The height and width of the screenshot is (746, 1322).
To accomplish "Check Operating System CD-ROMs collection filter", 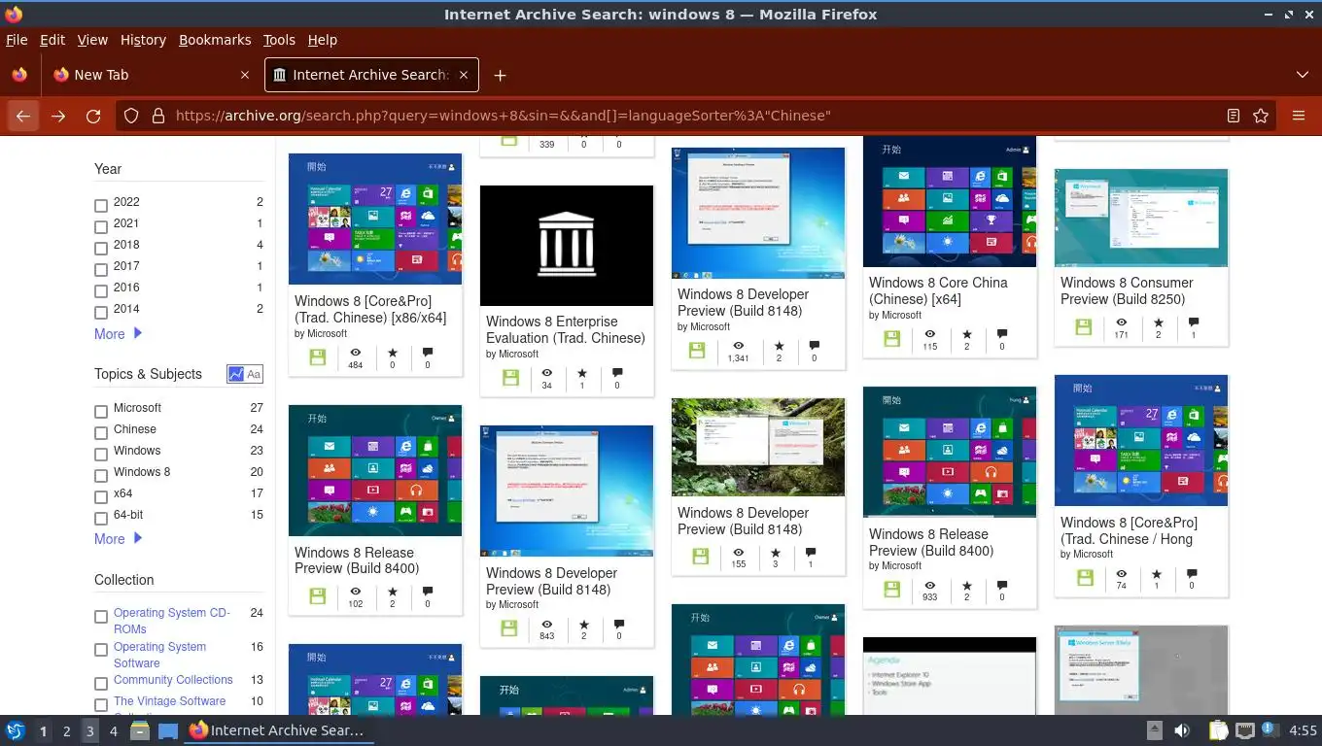I will click(x=101, y=616).
